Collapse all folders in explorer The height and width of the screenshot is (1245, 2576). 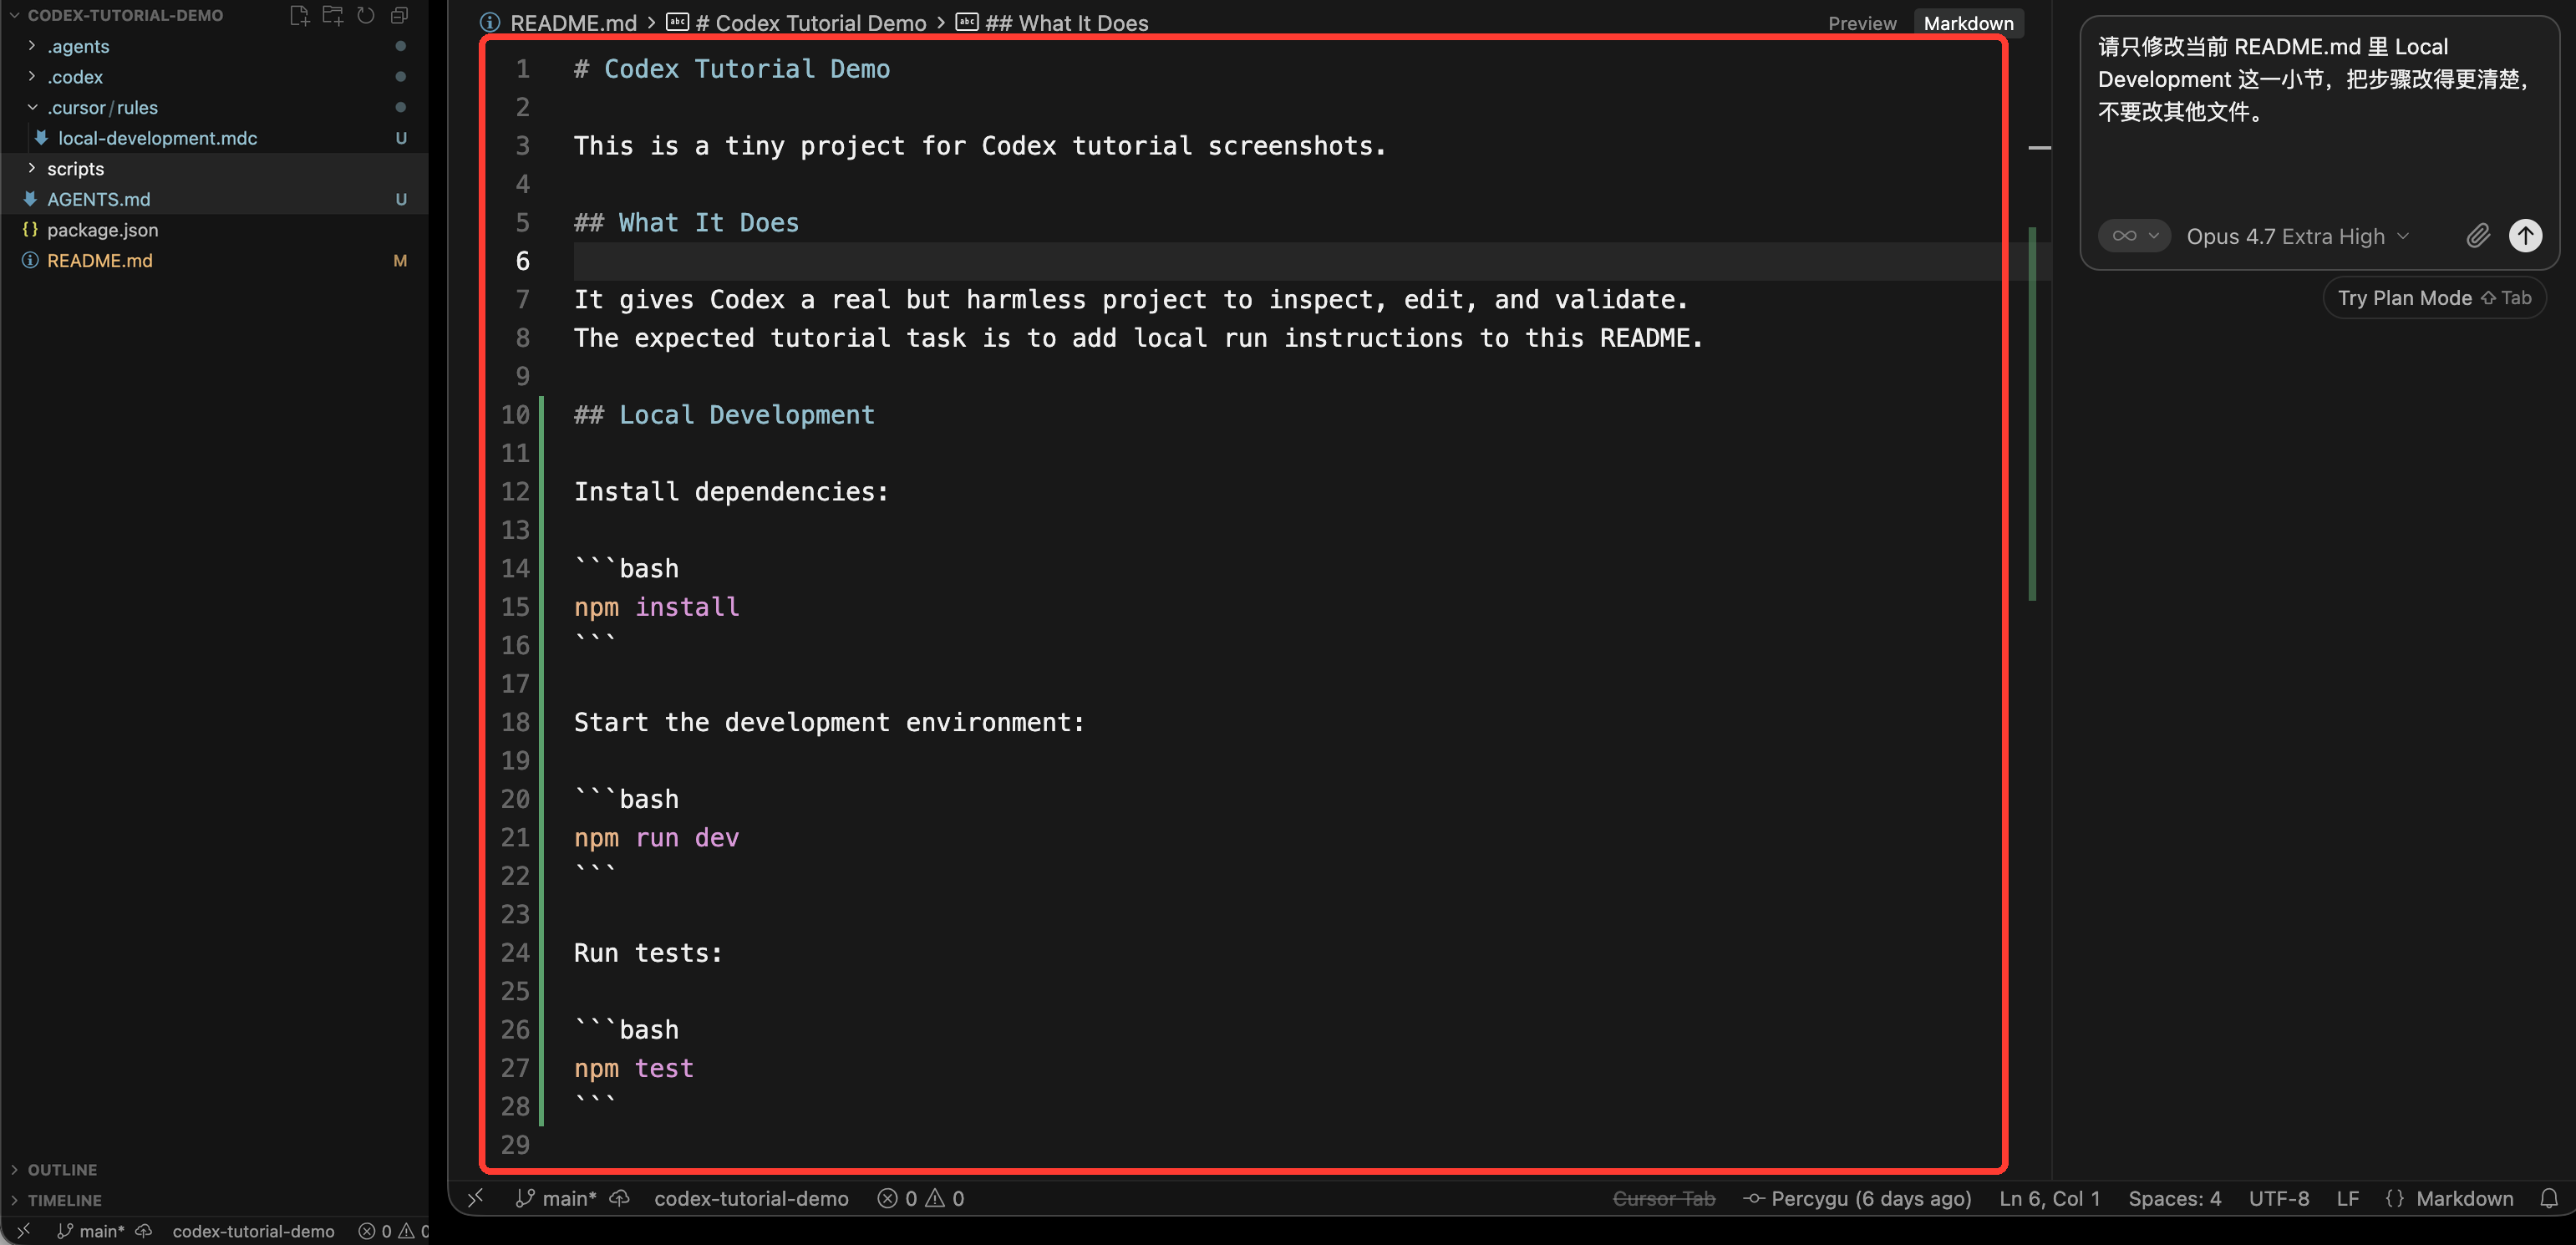point(399,15)
